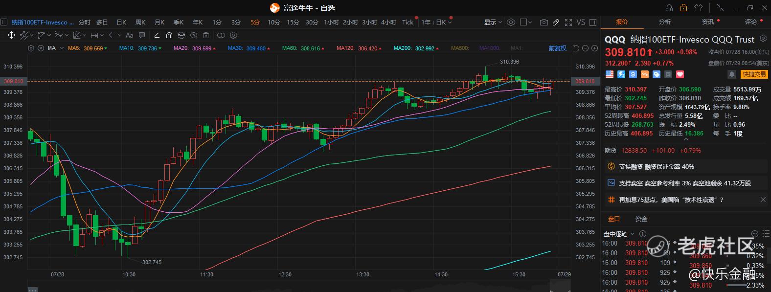Open chart settings gear in top toolbar

[511, 22]
